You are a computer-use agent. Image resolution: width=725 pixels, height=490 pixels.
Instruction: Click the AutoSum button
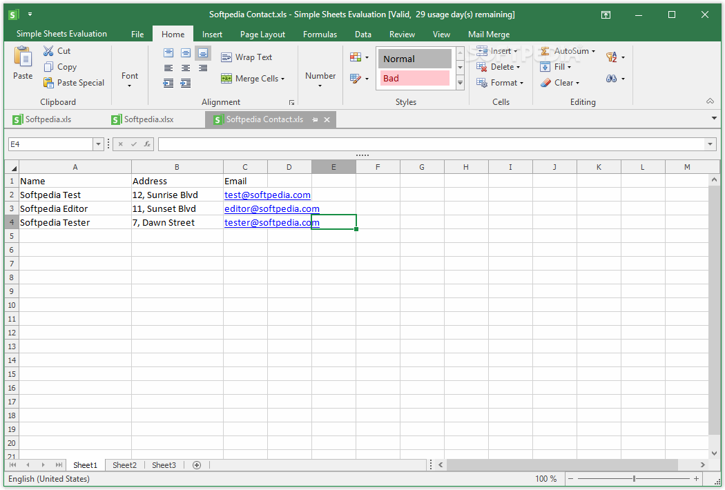[x=565, y=51]
